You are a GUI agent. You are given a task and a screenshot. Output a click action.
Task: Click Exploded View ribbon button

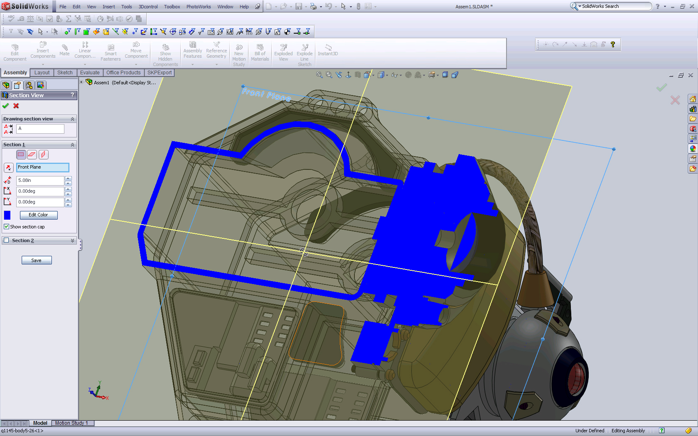283,53
